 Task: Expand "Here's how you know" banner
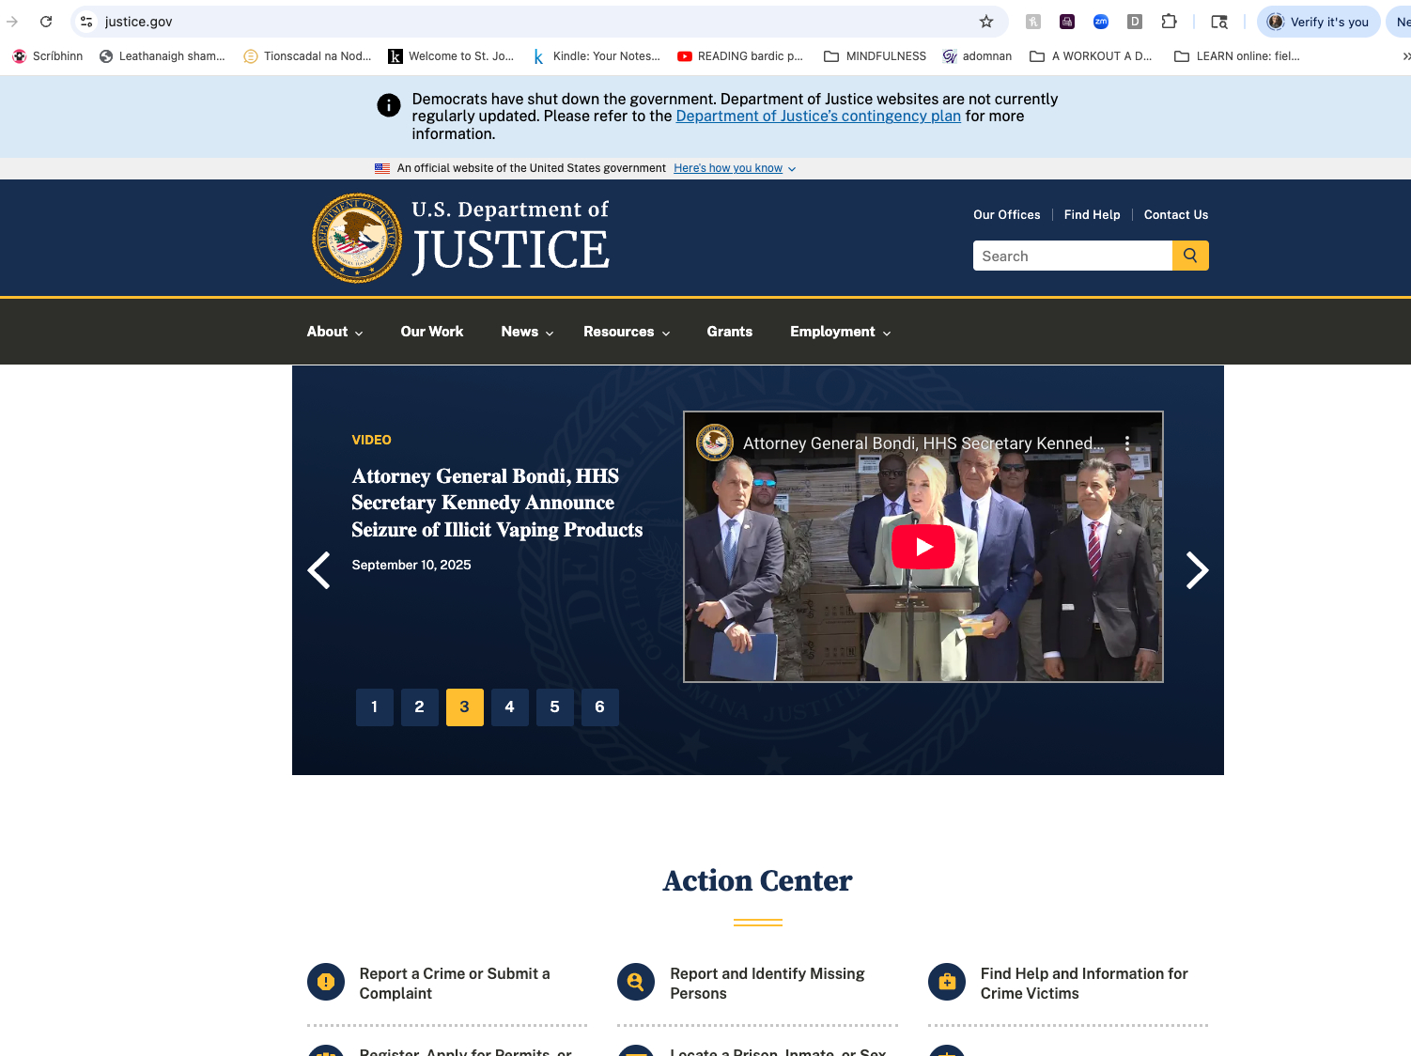[734, 168]
